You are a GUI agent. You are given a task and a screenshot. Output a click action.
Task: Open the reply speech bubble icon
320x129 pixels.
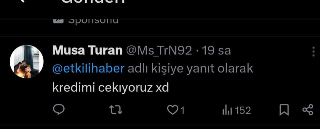pyautogui.click(x=59, y=110)
